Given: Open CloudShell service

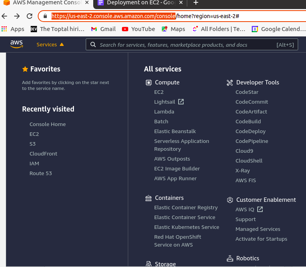Looking at the screenshot, I should coord(249,161).
